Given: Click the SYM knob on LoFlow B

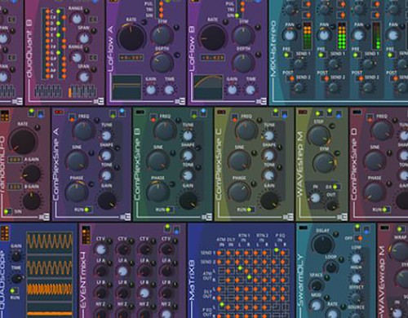Looking at the screenshot, I should click(243, 36).
